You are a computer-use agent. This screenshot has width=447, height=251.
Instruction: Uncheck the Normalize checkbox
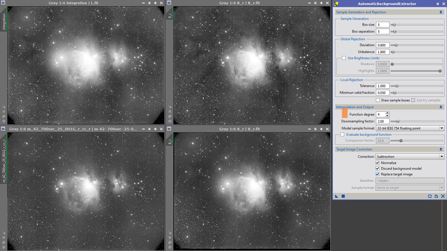[x=378, y=163]
